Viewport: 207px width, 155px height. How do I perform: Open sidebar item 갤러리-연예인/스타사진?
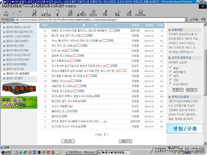point(19,27)
